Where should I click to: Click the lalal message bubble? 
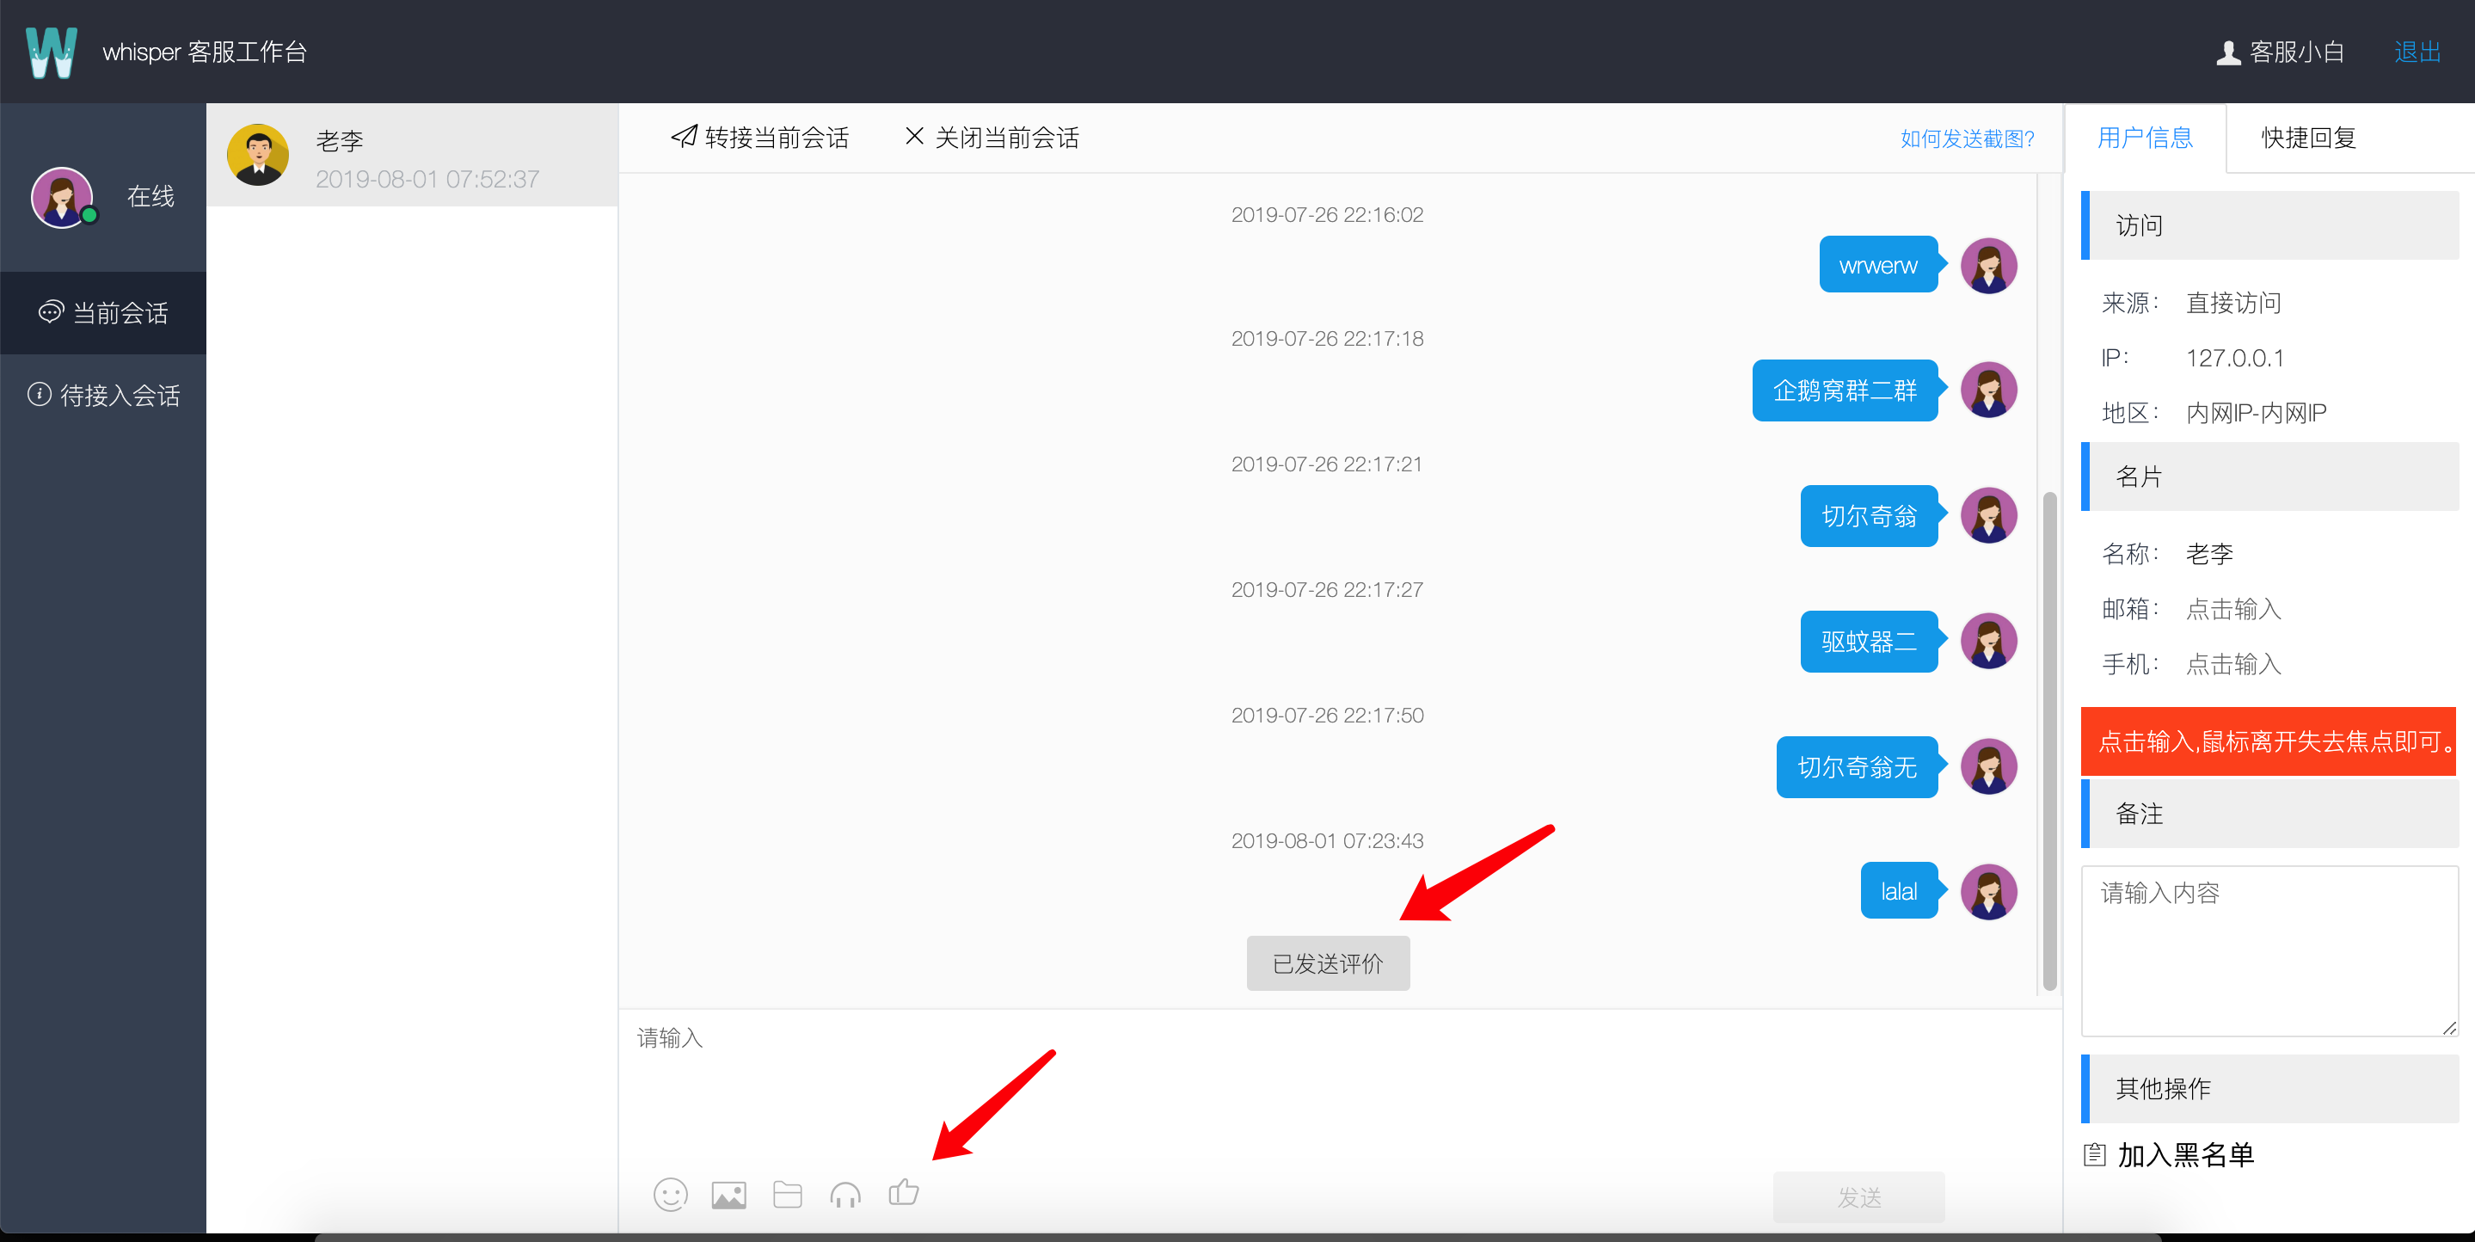pyautogui.click(x=1899, y=891)
